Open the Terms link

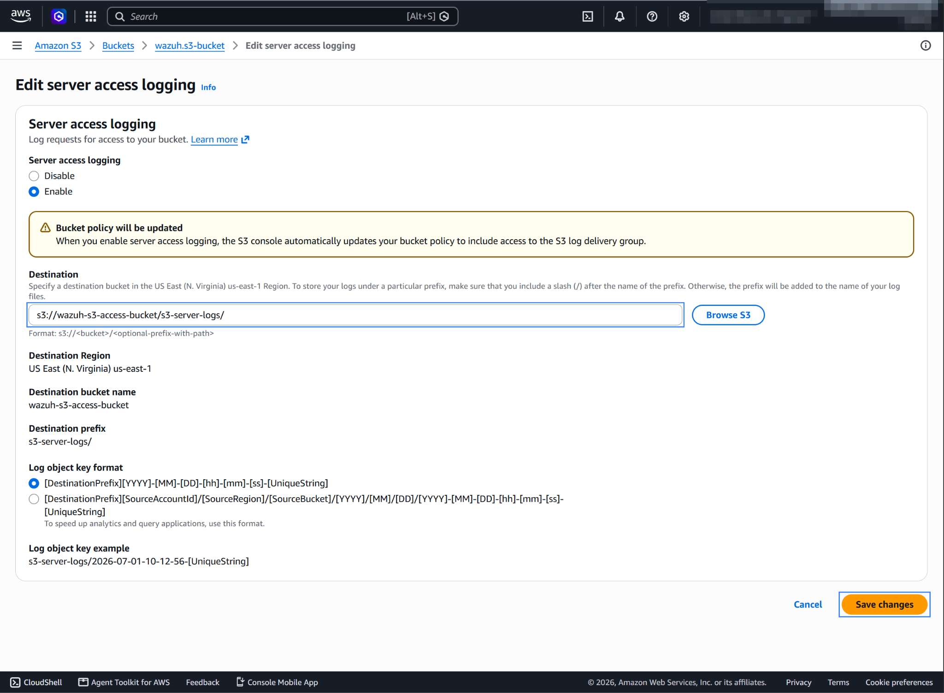(838, 682)
